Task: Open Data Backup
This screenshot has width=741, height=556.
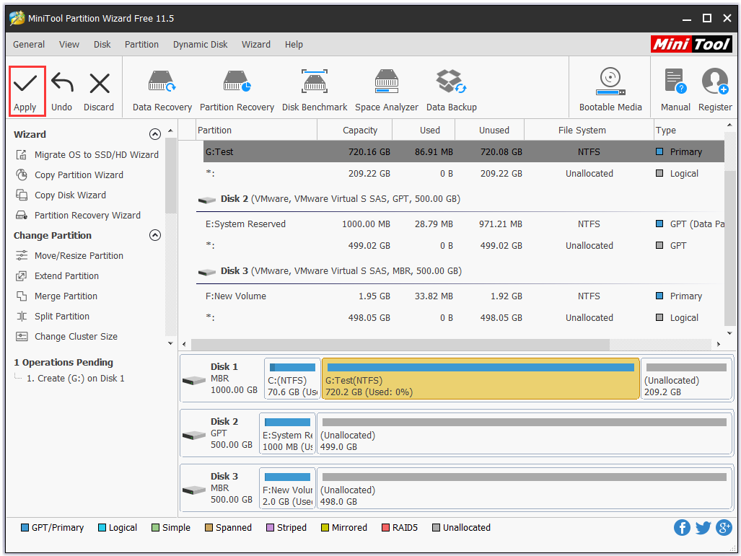Action: click(452, 91)
